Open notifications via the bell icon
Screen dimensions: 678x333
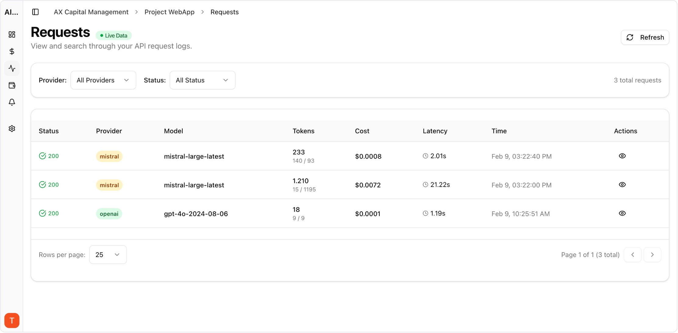12,102
